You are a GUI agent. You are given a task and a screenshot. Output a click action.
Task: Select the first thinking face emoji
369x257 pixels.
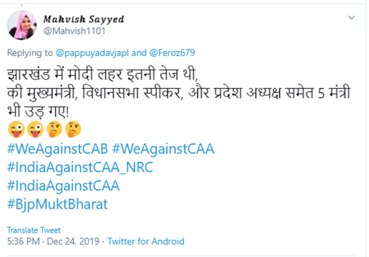point(54,129)
